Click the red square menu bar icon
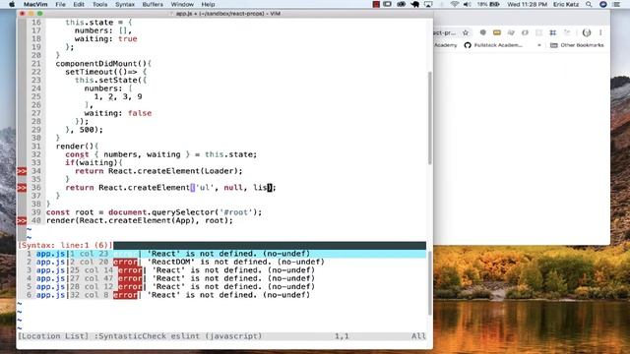This screenshot has width=630, height=354. 376,4
